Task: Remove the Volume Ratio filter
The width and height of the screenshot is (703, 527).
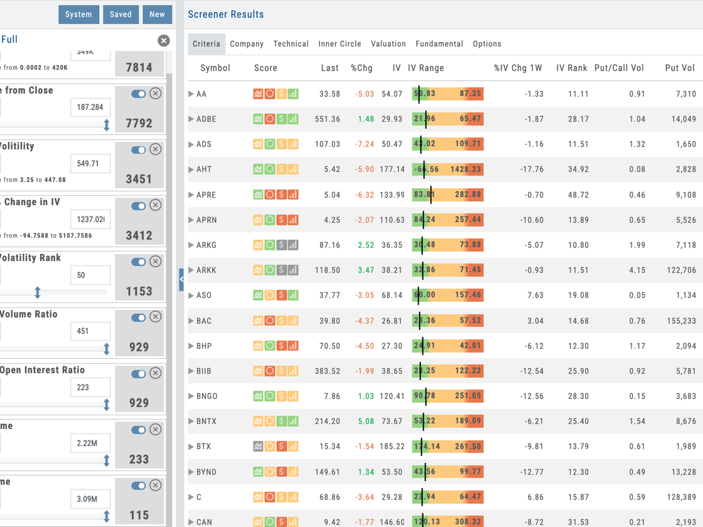Action: [x=156, y=317]
